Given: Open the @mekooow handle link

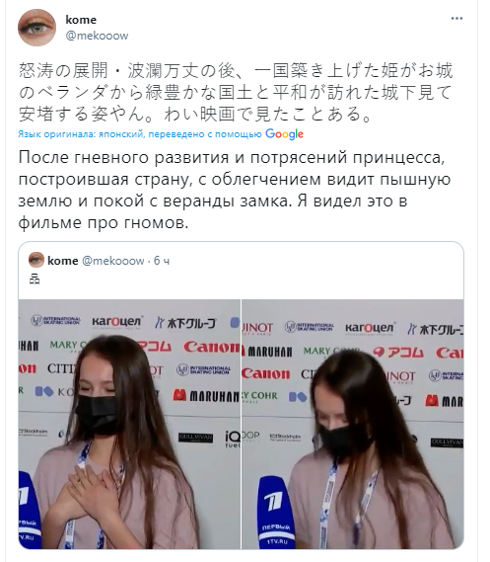Looking at the screenshot, I should coord(97,36).
